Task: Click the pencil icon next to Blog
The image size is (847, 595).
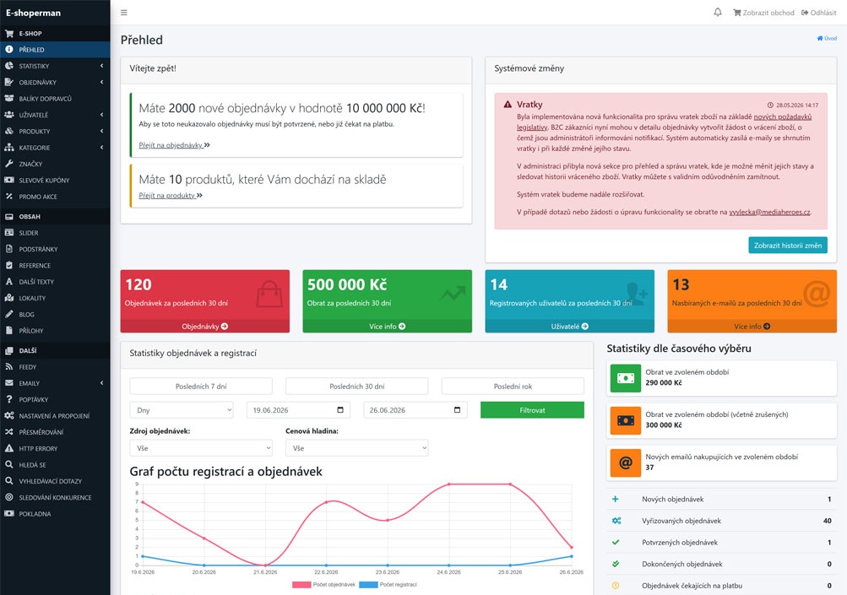Action: [9, 314]
